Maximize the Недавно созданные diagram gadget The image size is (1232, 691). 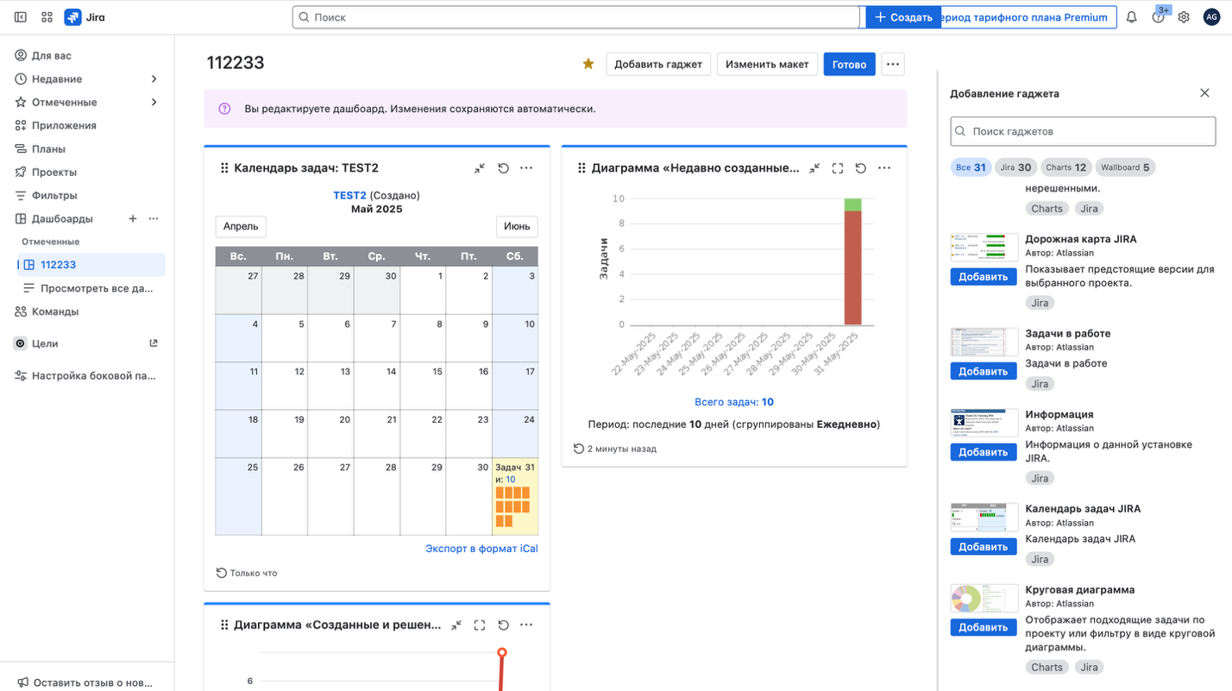click(x=837, y=168)
